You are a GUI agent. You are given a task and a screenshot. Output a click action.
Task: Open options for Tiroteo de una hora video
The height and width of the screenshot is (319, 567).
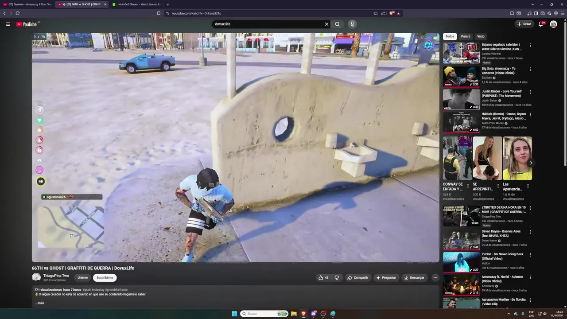[x=530, y=208]
